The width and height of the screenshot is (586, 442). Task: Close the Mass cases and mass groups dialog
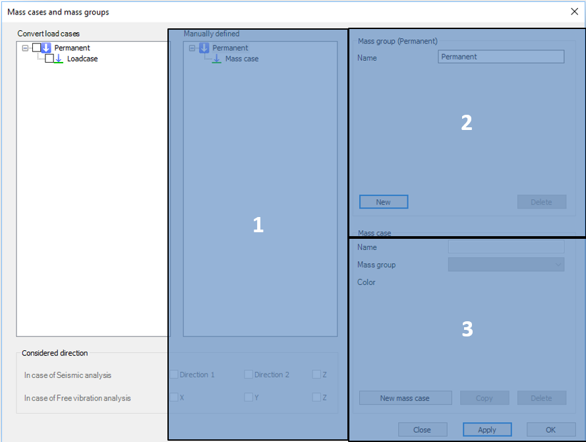(x=574, y=12)
